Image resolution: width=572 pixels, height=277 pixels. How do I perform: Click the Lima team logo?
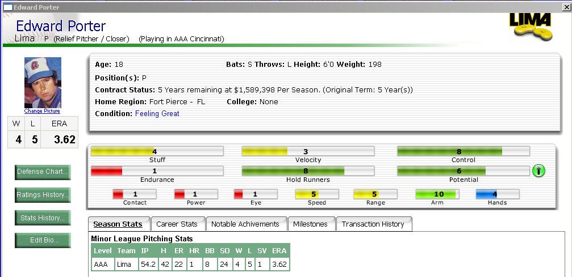(x=531, y=27)
